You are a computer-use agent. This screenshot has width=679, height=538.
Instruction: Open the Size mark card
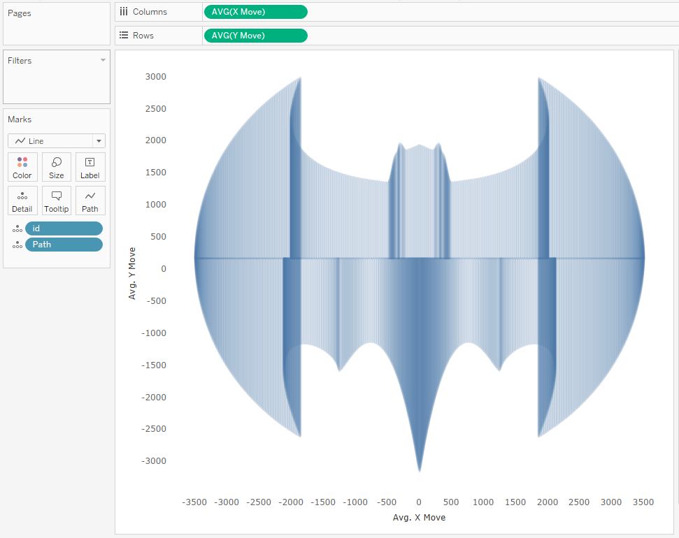click(57, 167)
